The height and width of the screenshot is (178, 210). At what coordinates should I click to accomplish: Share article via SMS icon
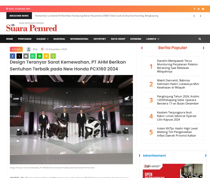pos(46,56)
